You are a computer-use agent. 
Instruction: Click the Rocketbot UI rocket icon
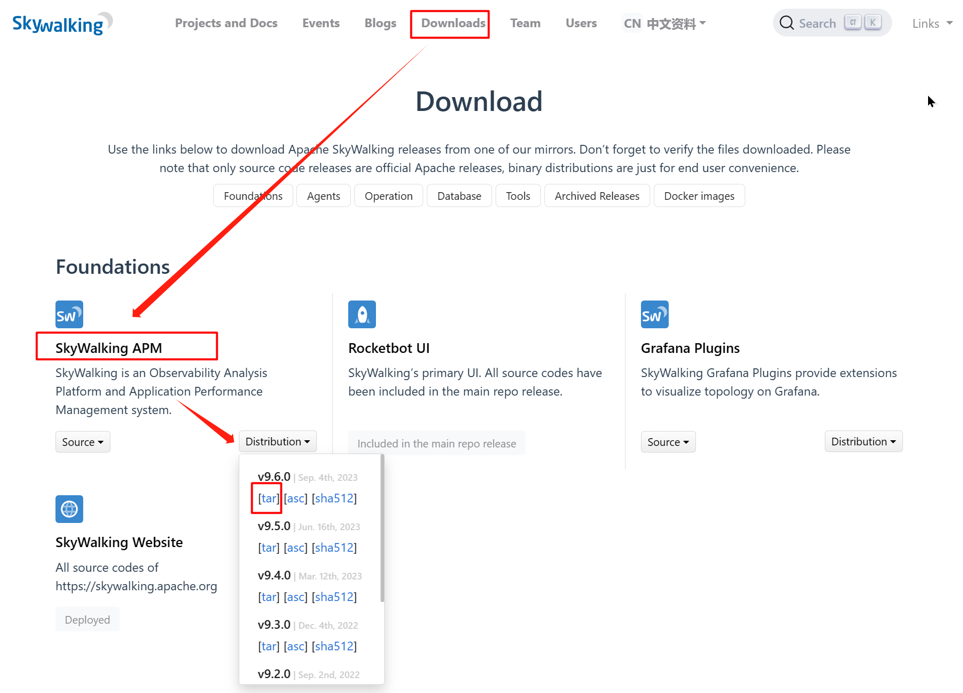(362, 314)
